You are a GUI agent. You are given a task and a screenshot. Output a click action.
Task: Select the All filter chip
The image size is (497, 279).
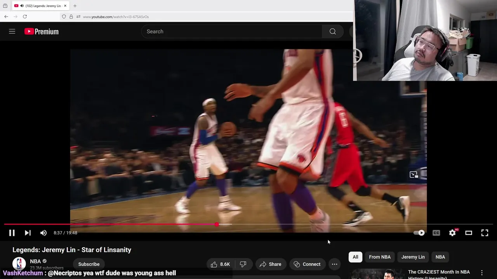coord(355,257)
